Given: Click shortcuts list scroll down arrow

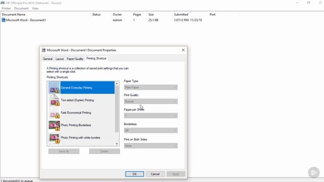Looking at the screenshot, I should (x=117, y=144).
